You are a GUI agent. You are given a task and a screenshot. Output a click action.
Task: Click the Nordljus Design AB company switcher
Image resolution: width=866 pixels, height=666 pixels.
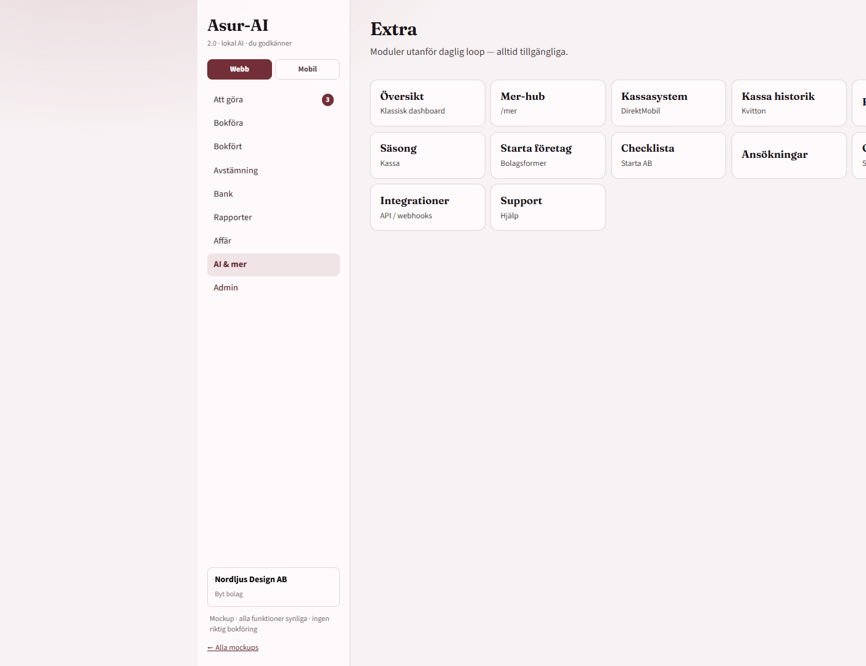273,587
